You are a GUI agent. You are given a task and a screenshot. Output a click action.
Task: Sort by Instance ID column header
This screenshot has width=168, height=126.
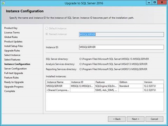pyautogui.click(x=82, y=82)
